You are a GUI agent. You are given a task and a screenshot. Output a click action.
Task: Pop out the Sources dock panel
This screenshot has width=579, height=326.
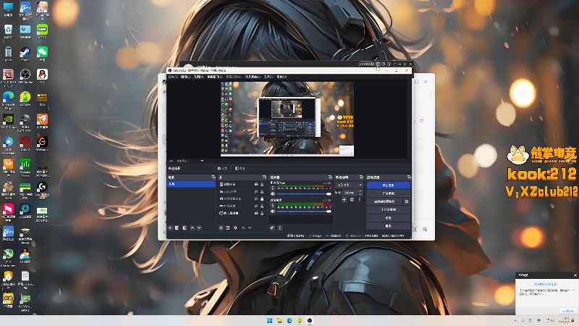[264, 177]
